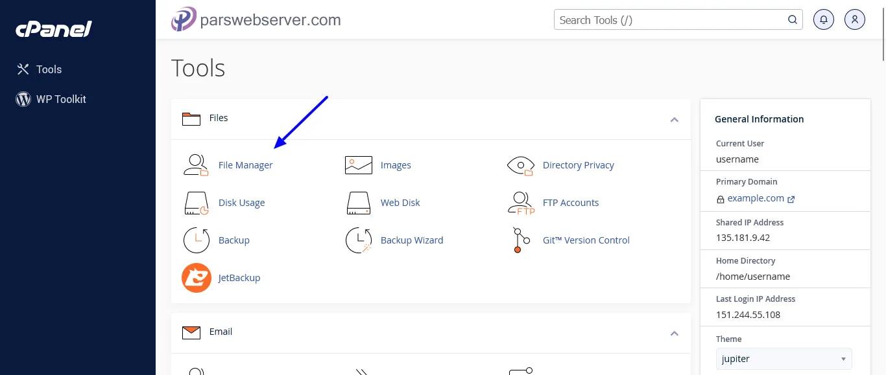The width and height of the screenshot is (886, 375).
Task: Open notifications bell icon
Action: [x=824, y=19]
